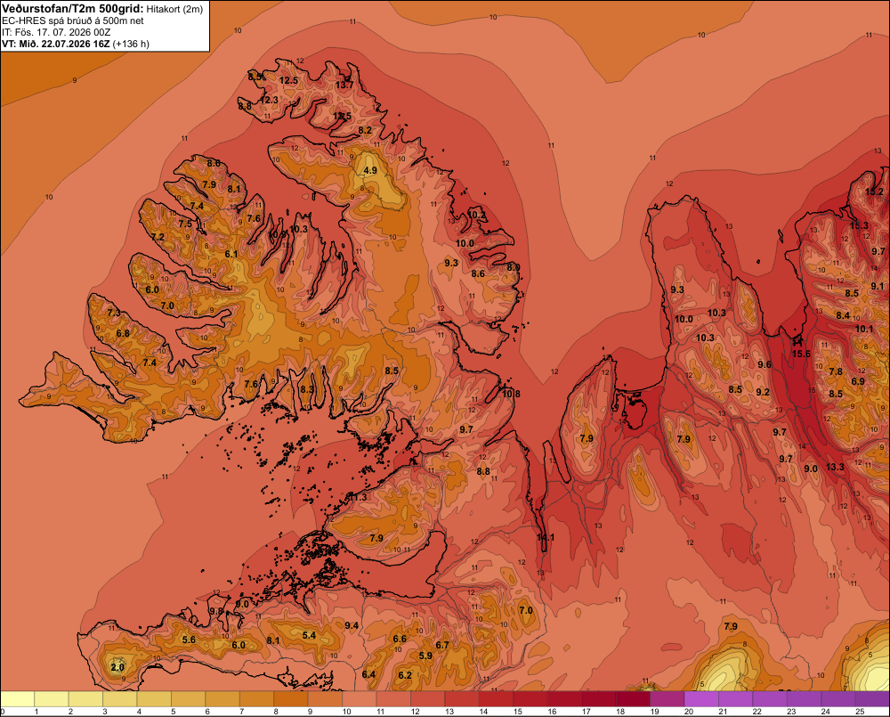This screenshot has height=717, width=890.
Task: Click the 7.2 temperature value
Action: tap(158, 237)
